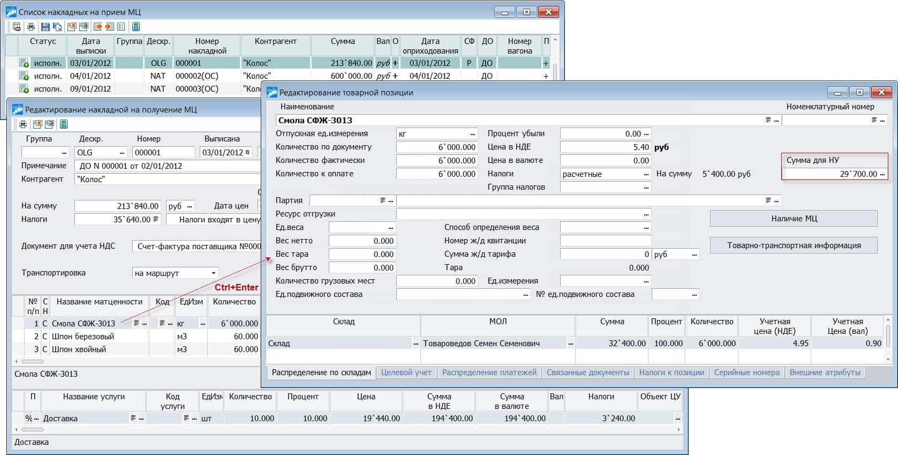
Task: Click list icon in Налоги 35`640.00 field
Action: pyautogui.click(x=156, y=219)
